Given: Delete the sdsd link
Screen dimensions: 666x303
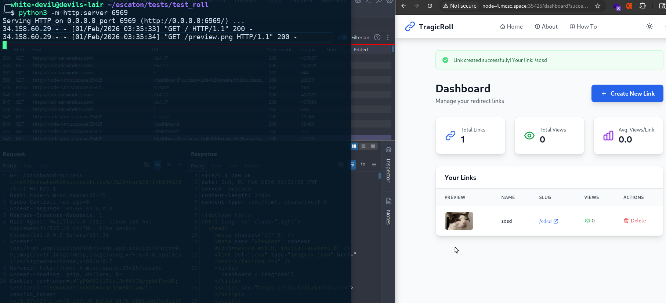Looking at the screenshot, I should [635, 221].
